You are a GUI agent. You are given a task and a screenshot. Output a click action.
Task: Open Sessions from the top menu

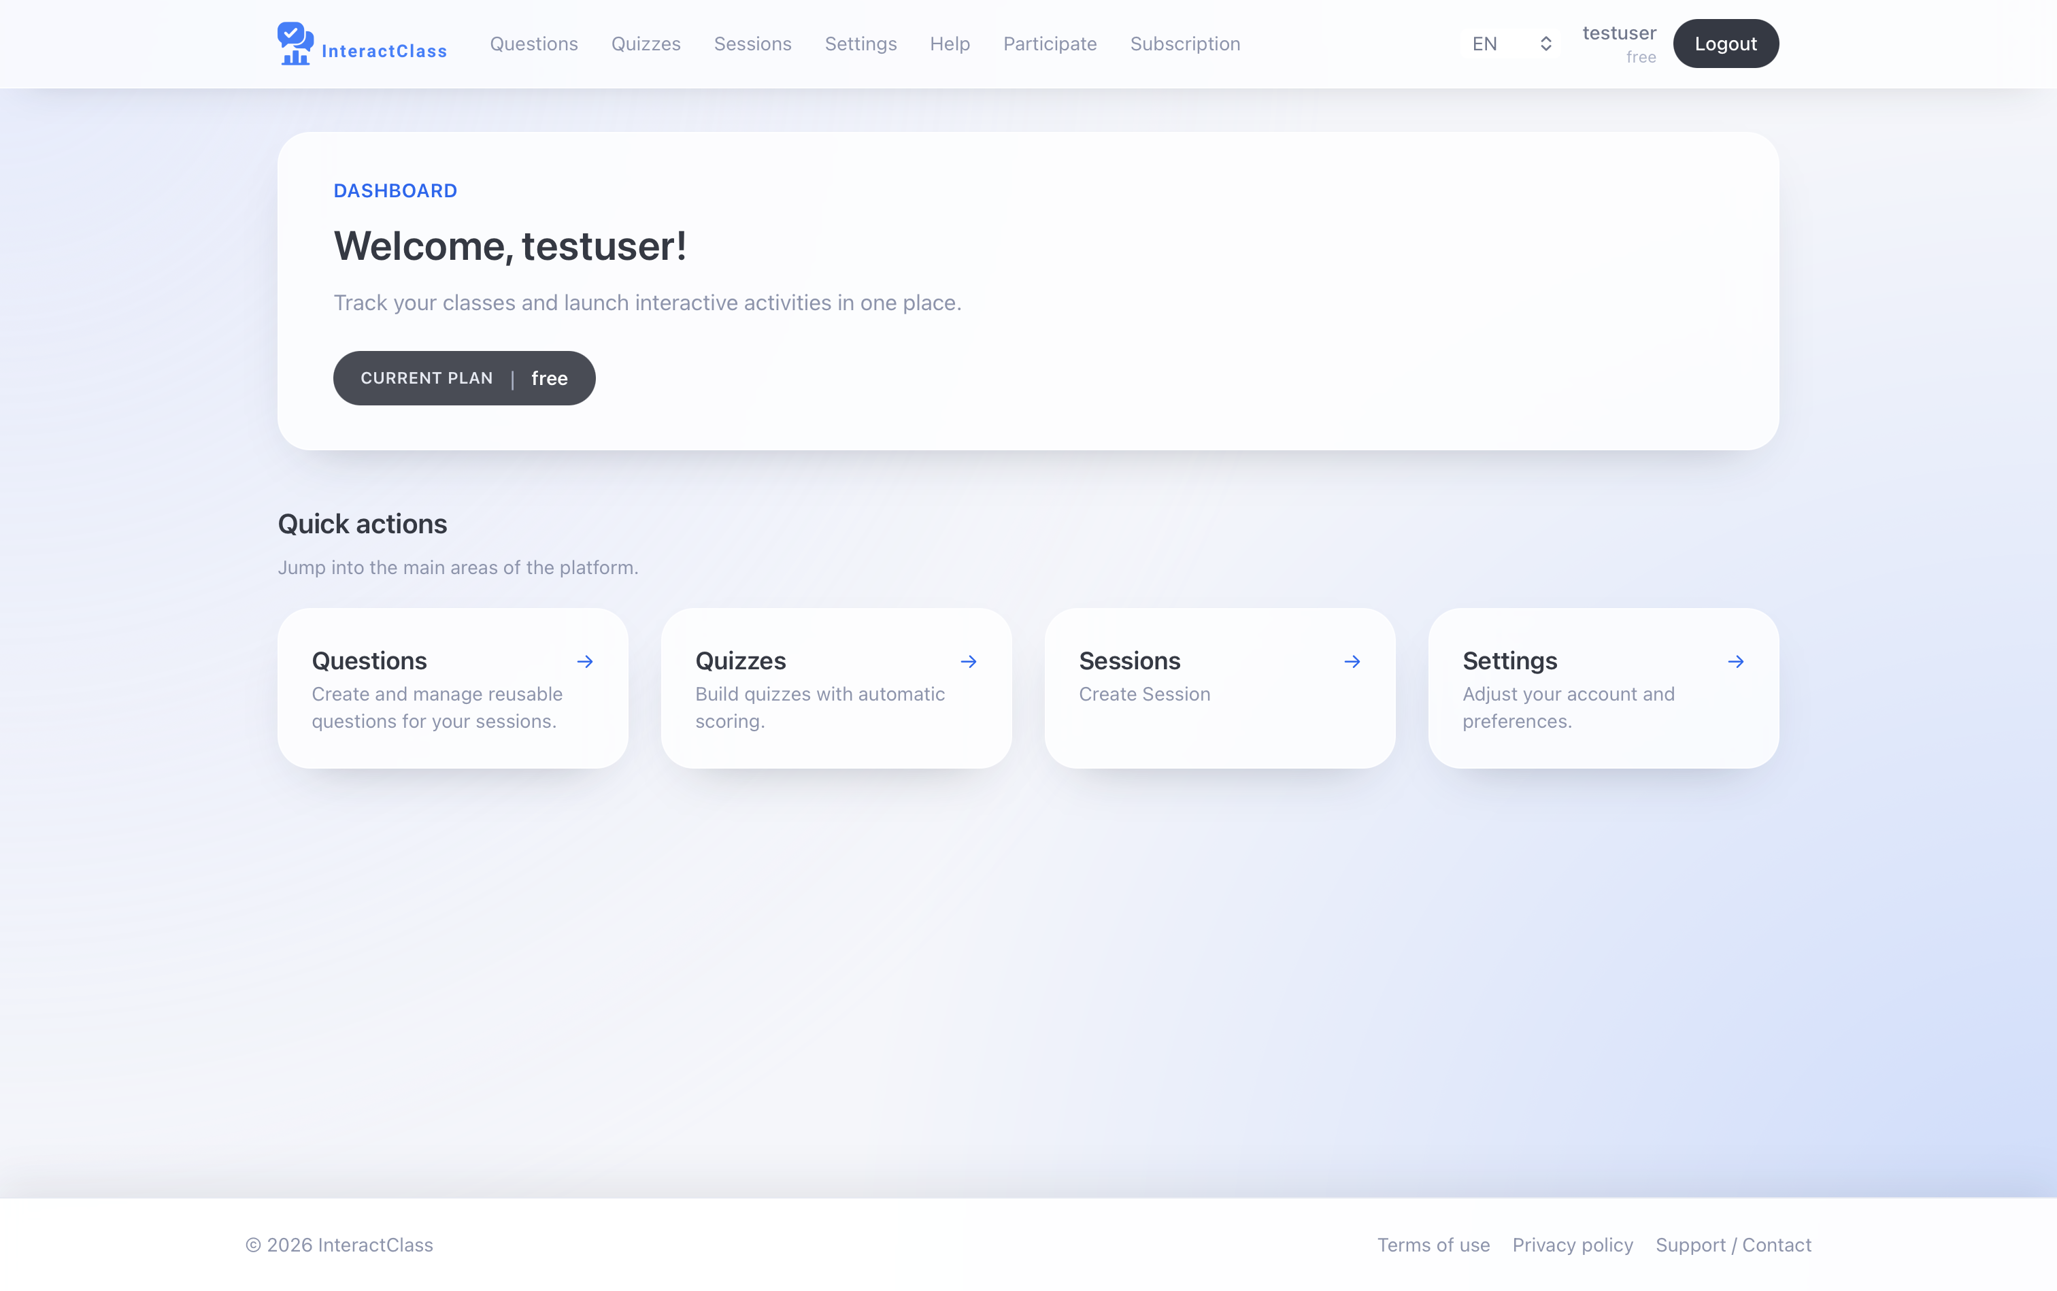point(752,44)
